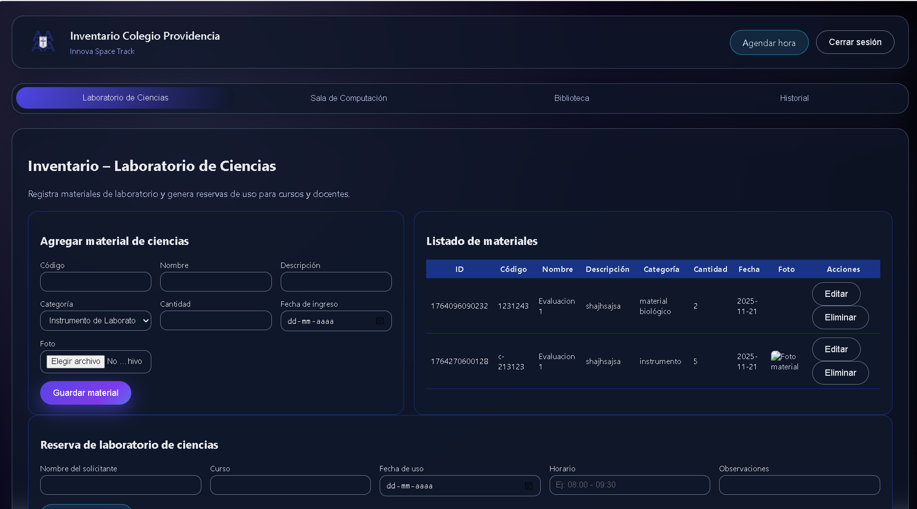917x509 pixels.
Task: Open the calendar for Fecha de ingreso
Action: (x=381, y=321)
